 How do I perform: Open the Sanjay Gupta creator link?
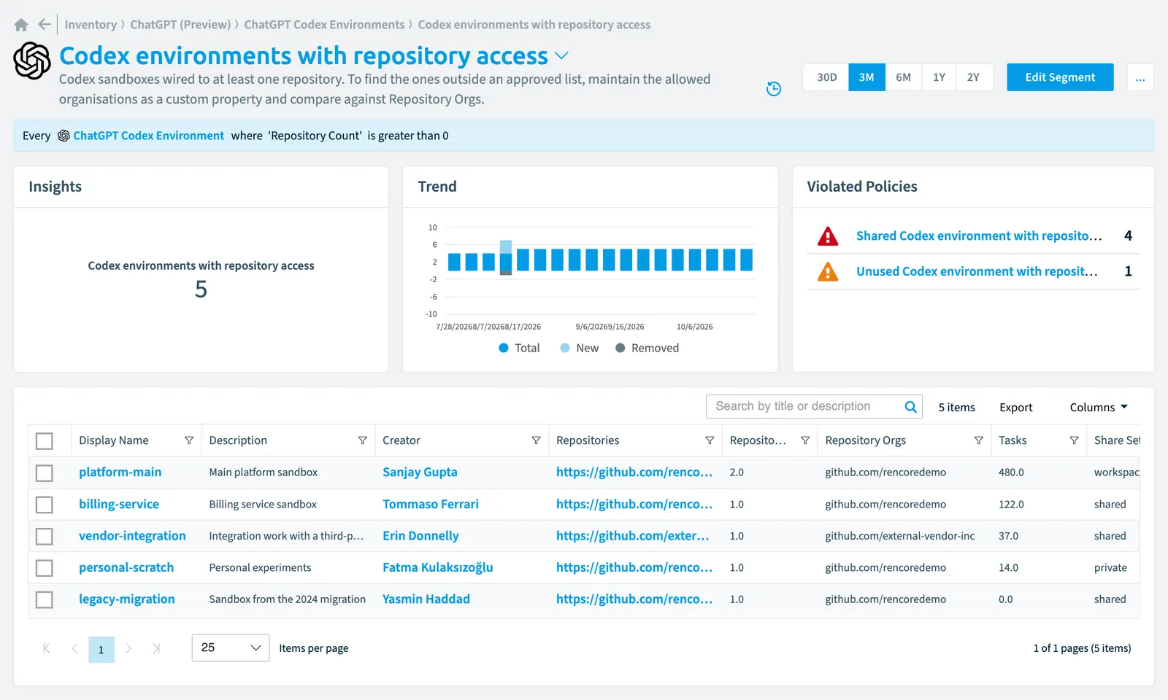pyautogui.click(x=420, y=472)
